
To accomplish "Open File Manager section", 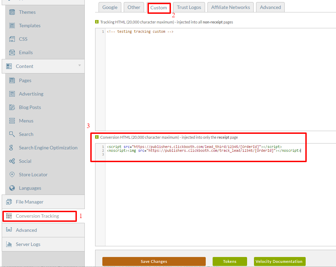I will click(43, 202).
